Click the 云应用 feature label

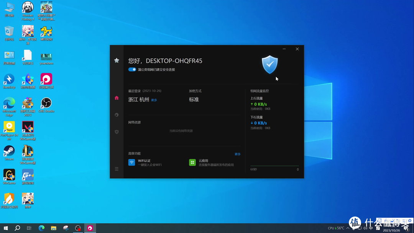pyautogui.click(x=203, y=161)
